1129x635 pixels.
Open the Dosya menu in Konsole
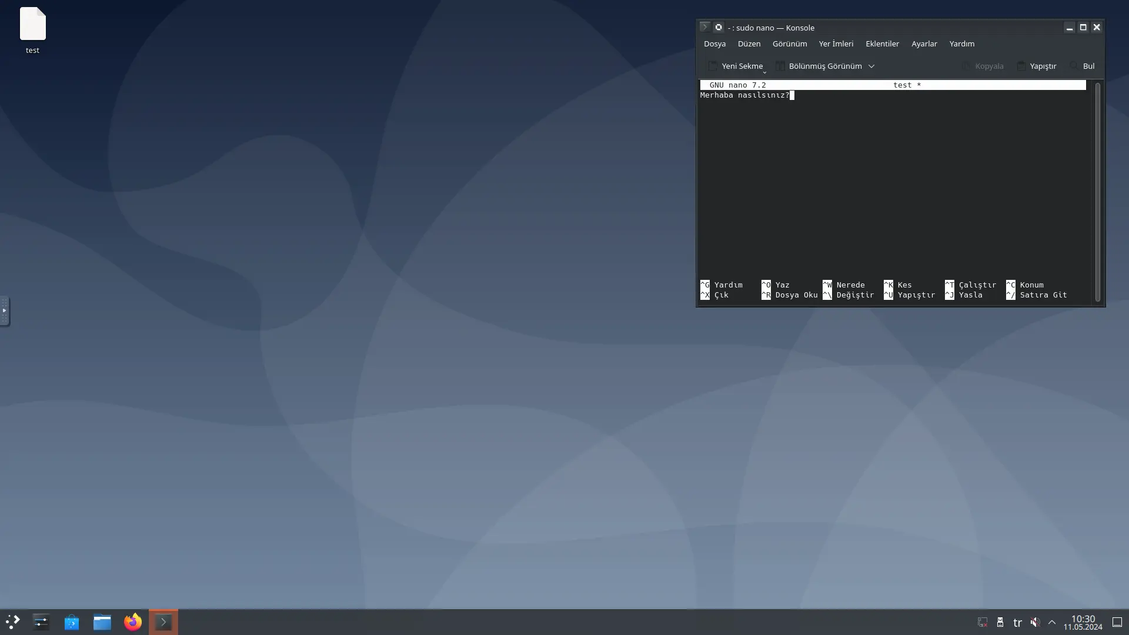click(714, 44)
